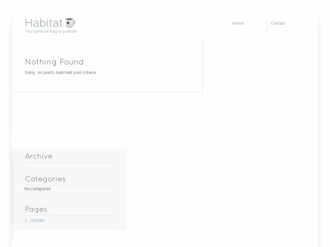
Task: Click the divider below the Contact page link
Action: [x=69, y=226]
